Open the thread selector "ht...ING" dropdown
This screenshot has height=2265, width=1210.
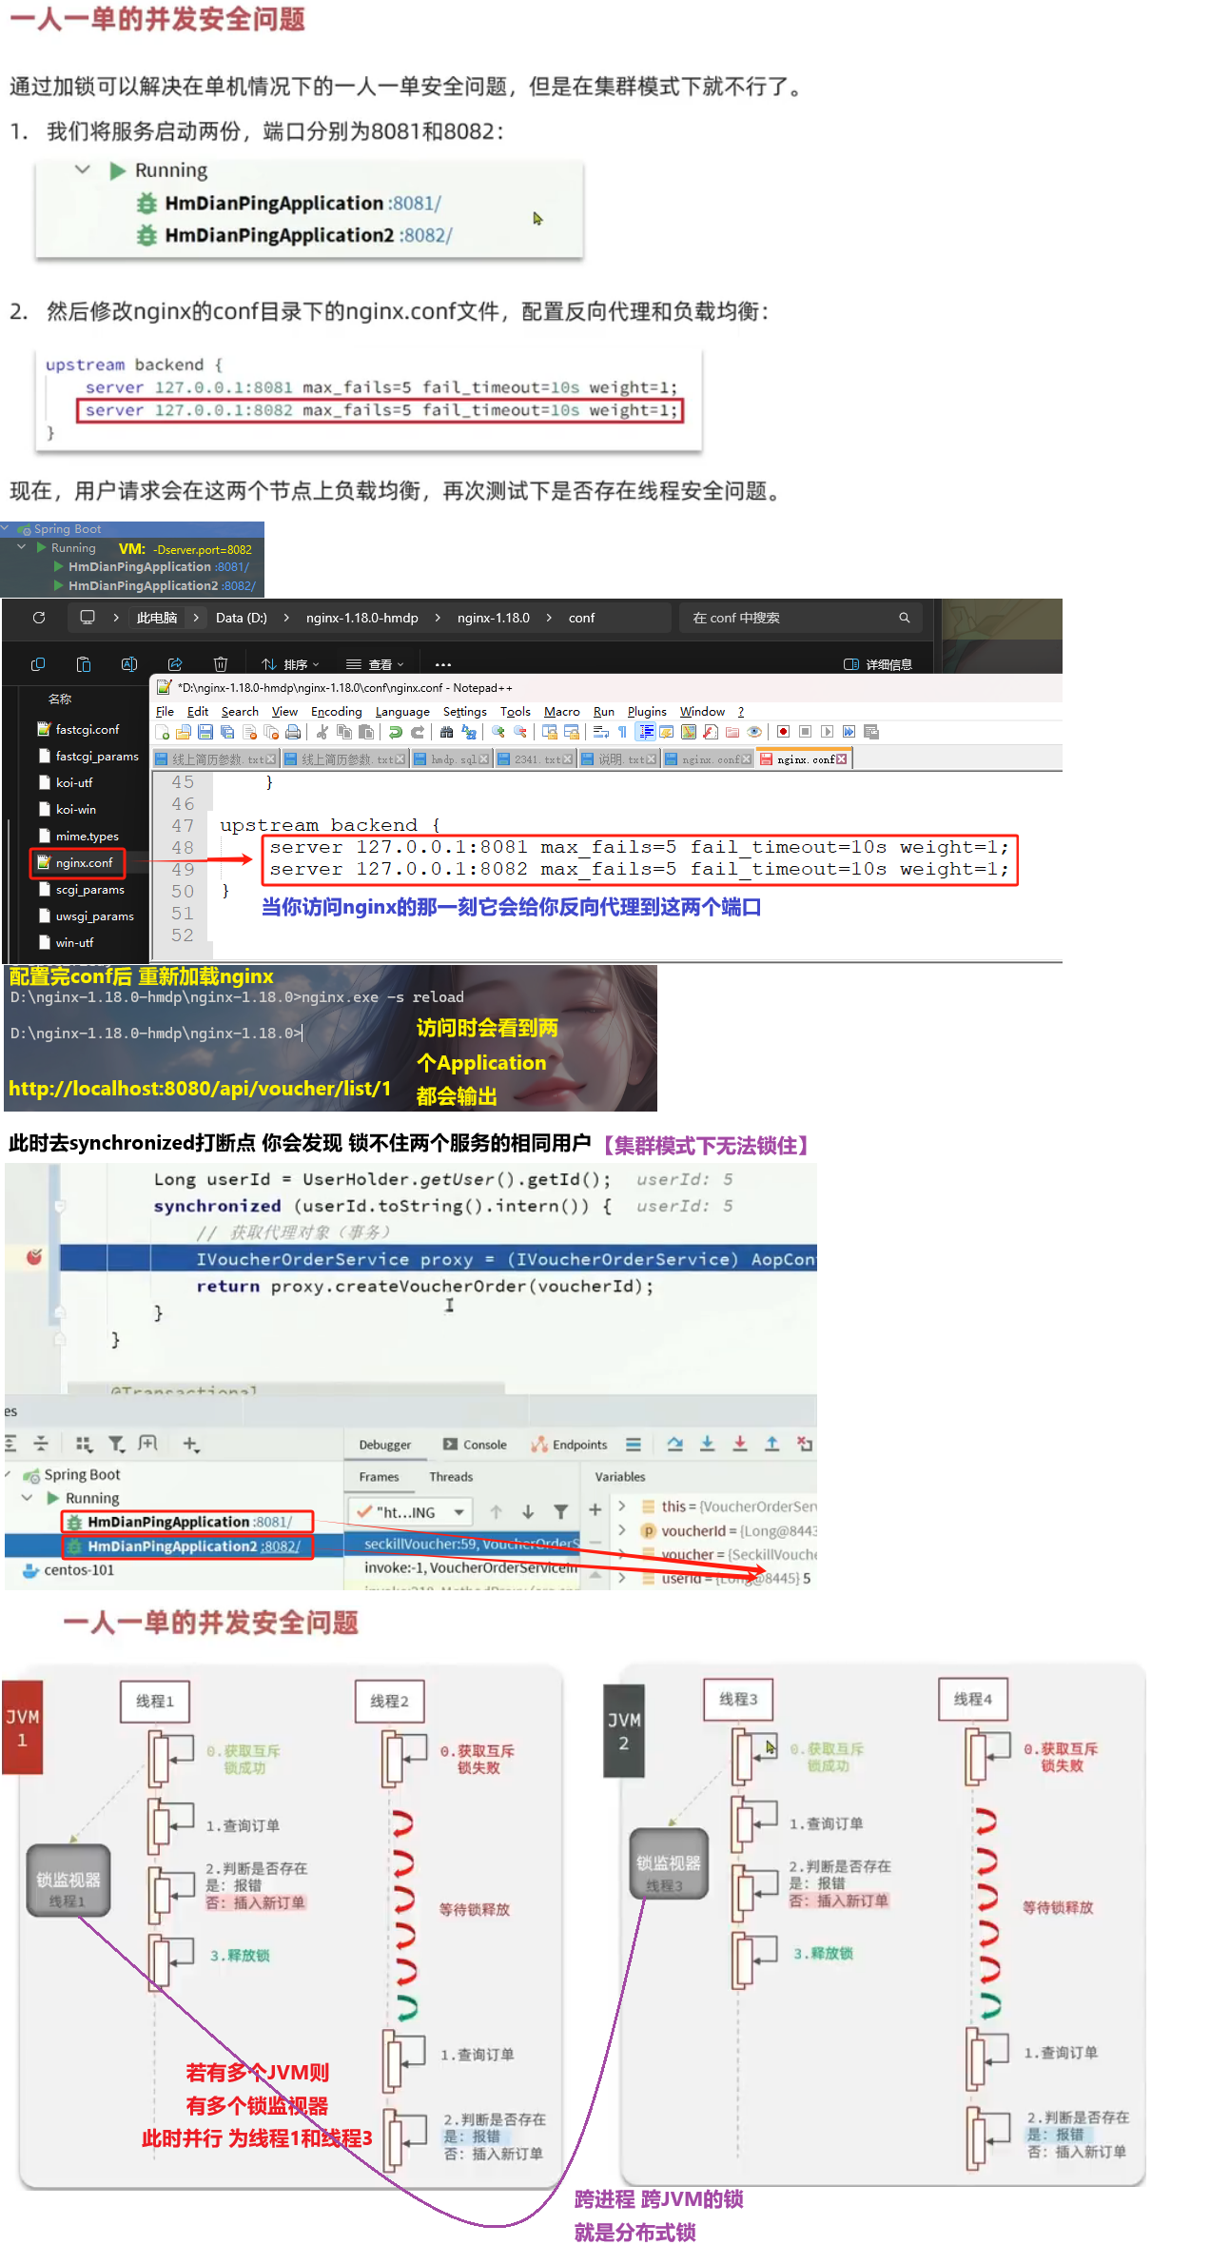coord(411,1512)
